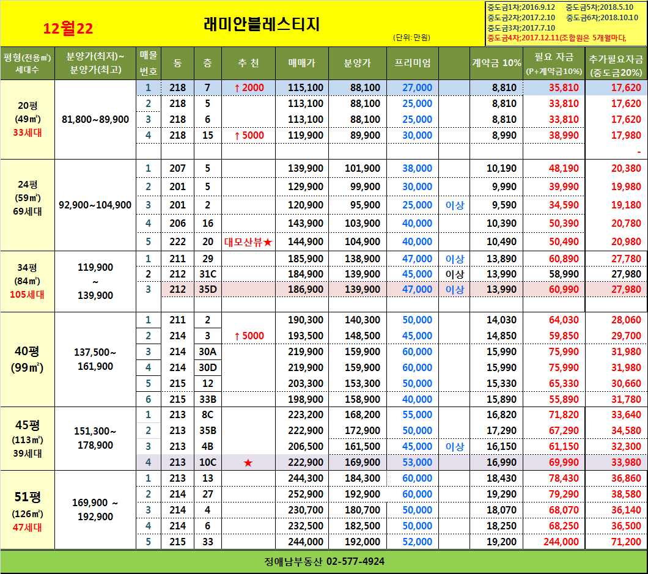Select the 20평 (49㎡) 33세대 cell
Viewport: 648px width, 574px height.
[x=28, y=119]
